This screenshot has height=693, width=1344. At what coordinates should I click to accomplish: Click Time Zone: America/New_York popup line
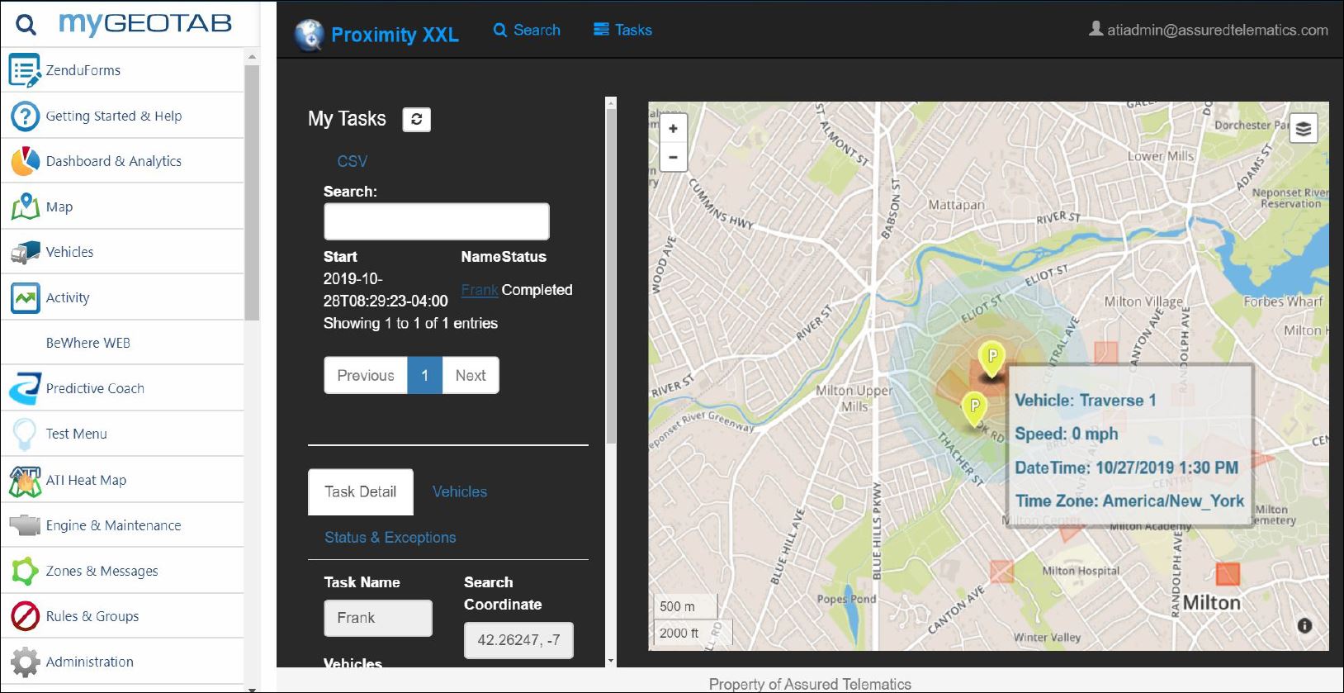tap(1129, 501)
